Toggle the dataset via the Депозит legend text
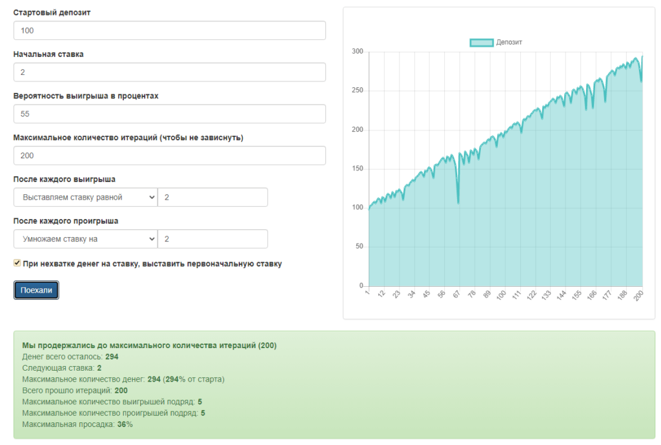This screenshot has height=445, width=661. tap(509, 43)
